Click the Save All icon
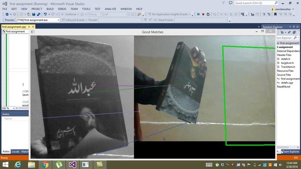301x169 pixels. coord(39,14)
